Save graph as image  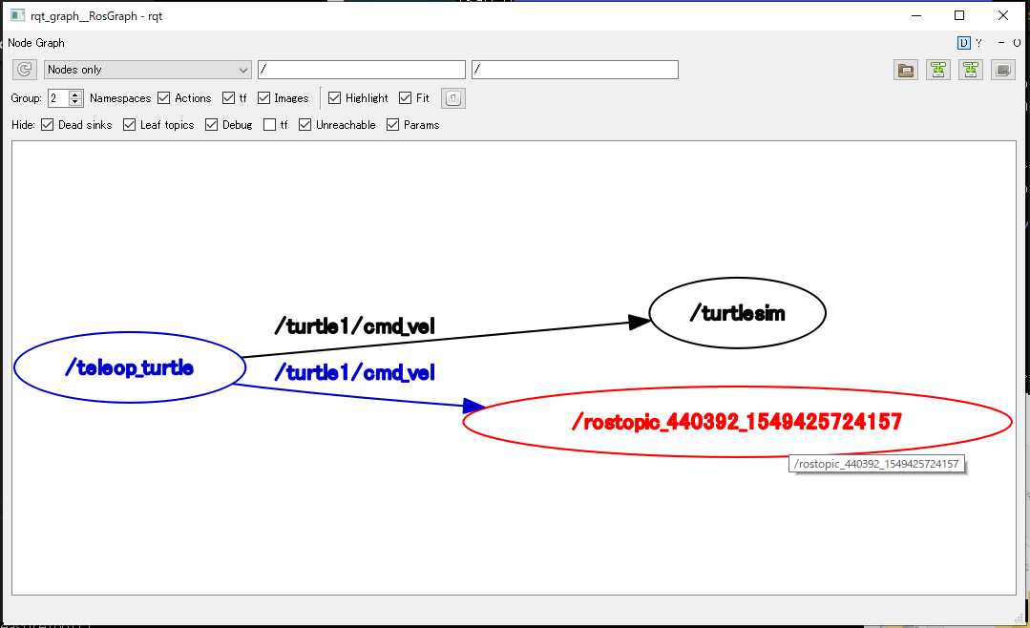tap(1003, 69)
